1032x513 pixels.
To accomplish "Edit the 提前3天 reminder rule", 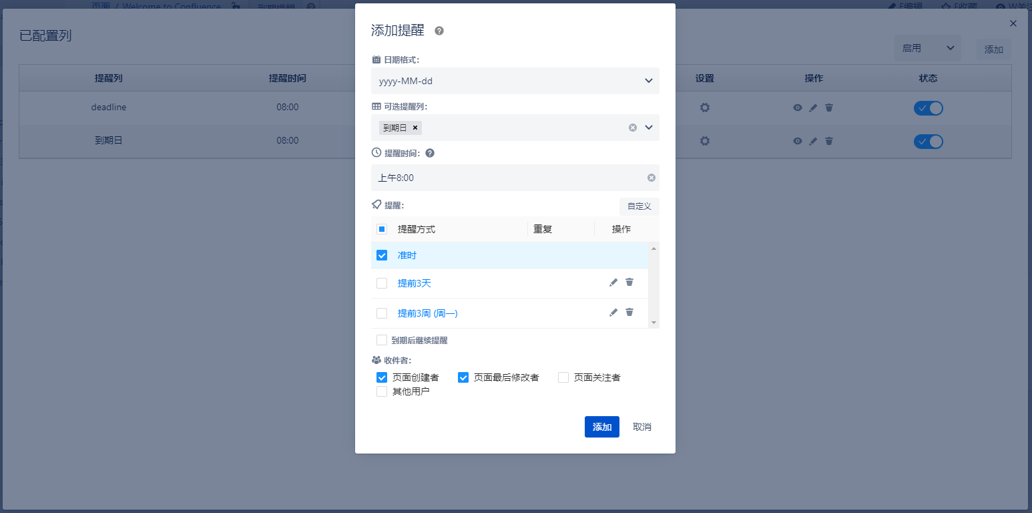I will pos(613,283).
